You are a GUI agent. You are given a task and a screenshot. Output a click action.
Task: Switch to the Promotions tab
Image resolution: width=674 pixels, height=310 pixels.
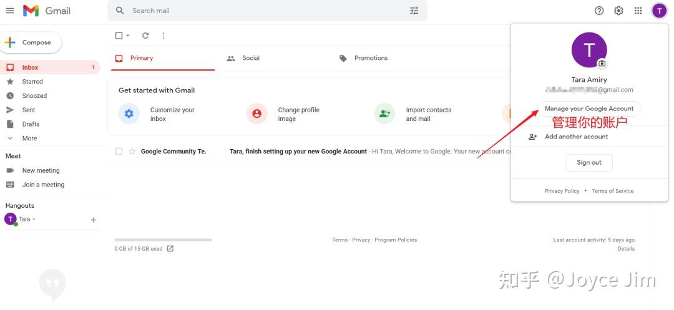(x=371, y=58)
